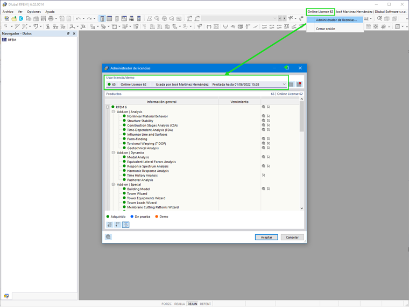Click the license calendar icon beside dropdown
Image resolution: width=409 pixels, height=307 pixels.
(291, 84)
